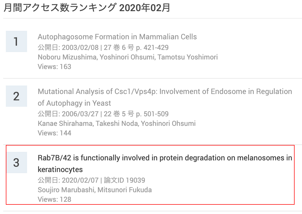
Task: Click the 2003/02/08 publication date line
Action: [103, 48]
